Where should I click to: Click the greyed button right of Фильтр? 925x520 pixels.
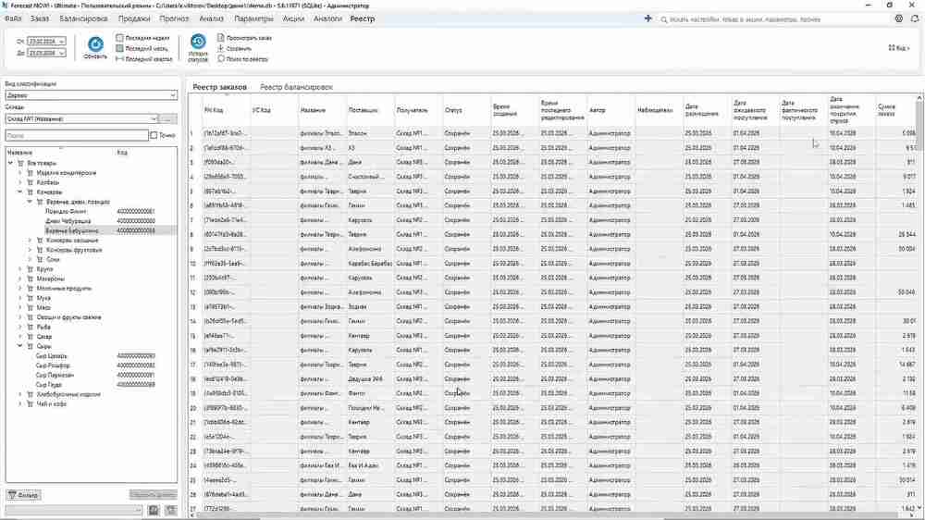click(153, 495)
